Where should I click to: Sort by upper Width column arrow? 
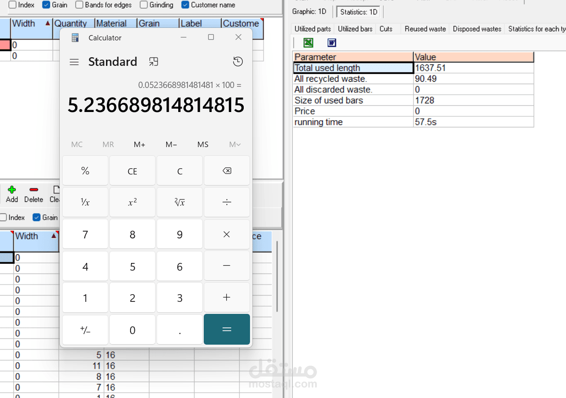coord(48,24)
